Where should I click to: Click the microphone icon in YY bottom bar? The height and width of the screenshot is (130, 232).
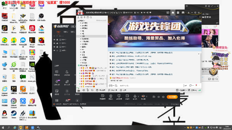pos(88,90)
